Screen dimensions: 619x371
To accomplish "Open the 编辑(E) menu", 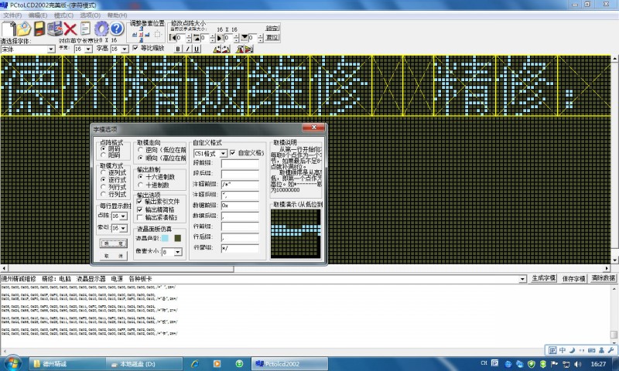I will [37, 15].
